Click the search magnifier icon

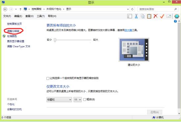tap(175, 9)
